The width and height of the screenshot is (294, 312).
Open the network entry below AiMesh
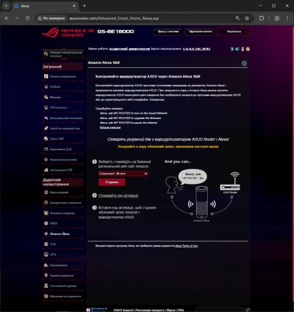pos(63,97)
